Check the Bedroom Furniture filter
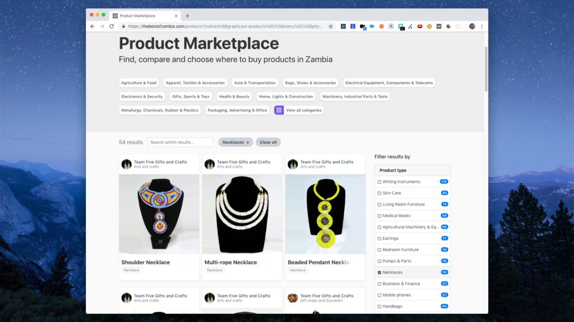 pos(380,250)
